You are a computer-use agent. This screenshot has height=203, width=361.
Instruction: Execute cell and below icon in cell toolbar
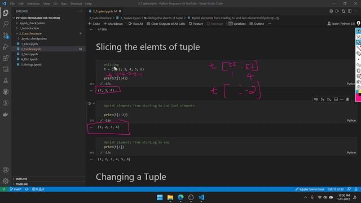coord(329,99)
